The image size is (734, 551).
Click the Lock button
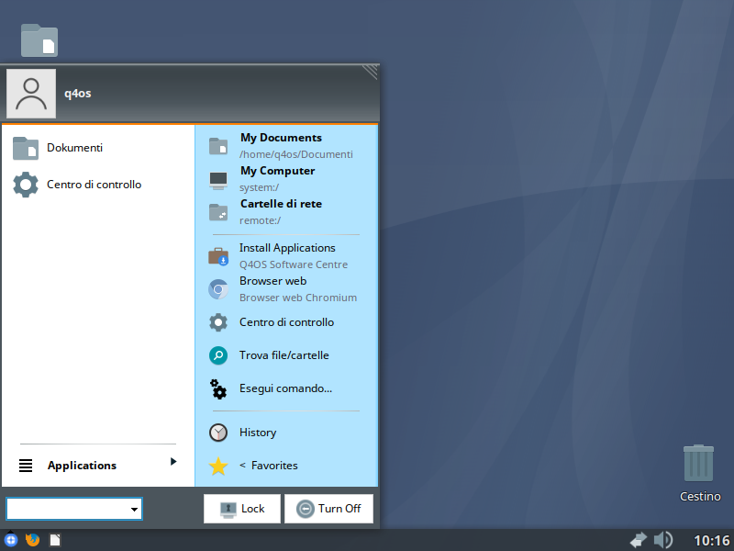coord(242,509)
